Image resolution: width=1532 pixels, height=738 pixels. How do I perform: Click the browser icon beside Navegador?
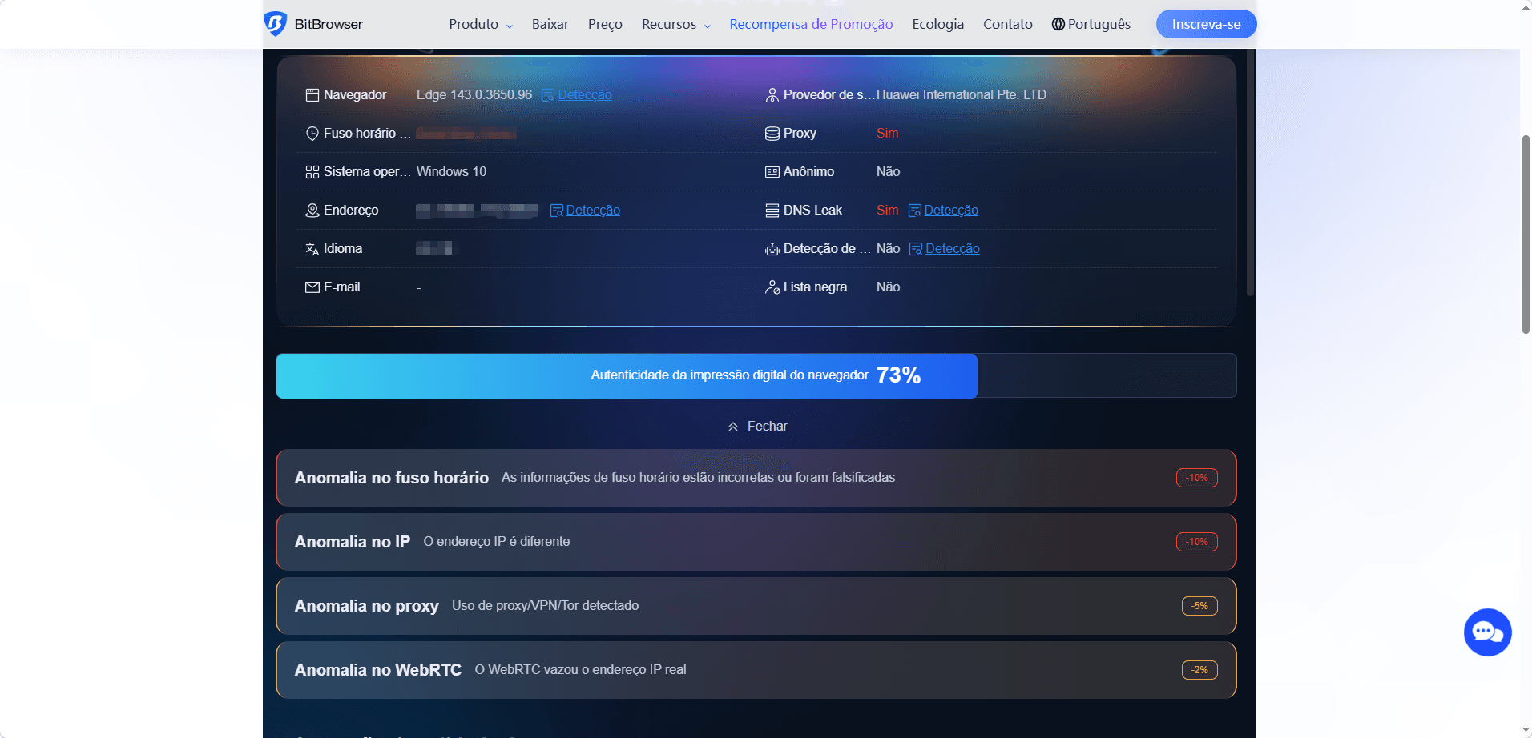pyautogui.click(x=312, y=94)
